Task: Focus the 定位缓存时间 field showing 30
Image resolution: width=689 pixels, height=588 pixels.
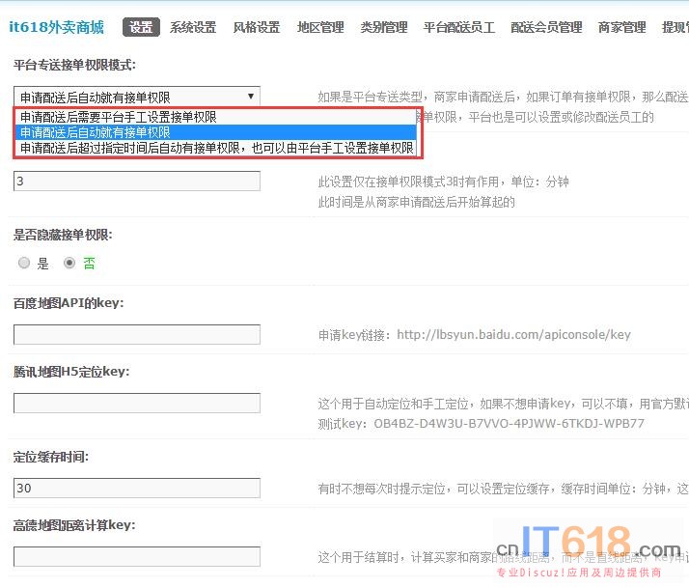Action: [137, 489]
